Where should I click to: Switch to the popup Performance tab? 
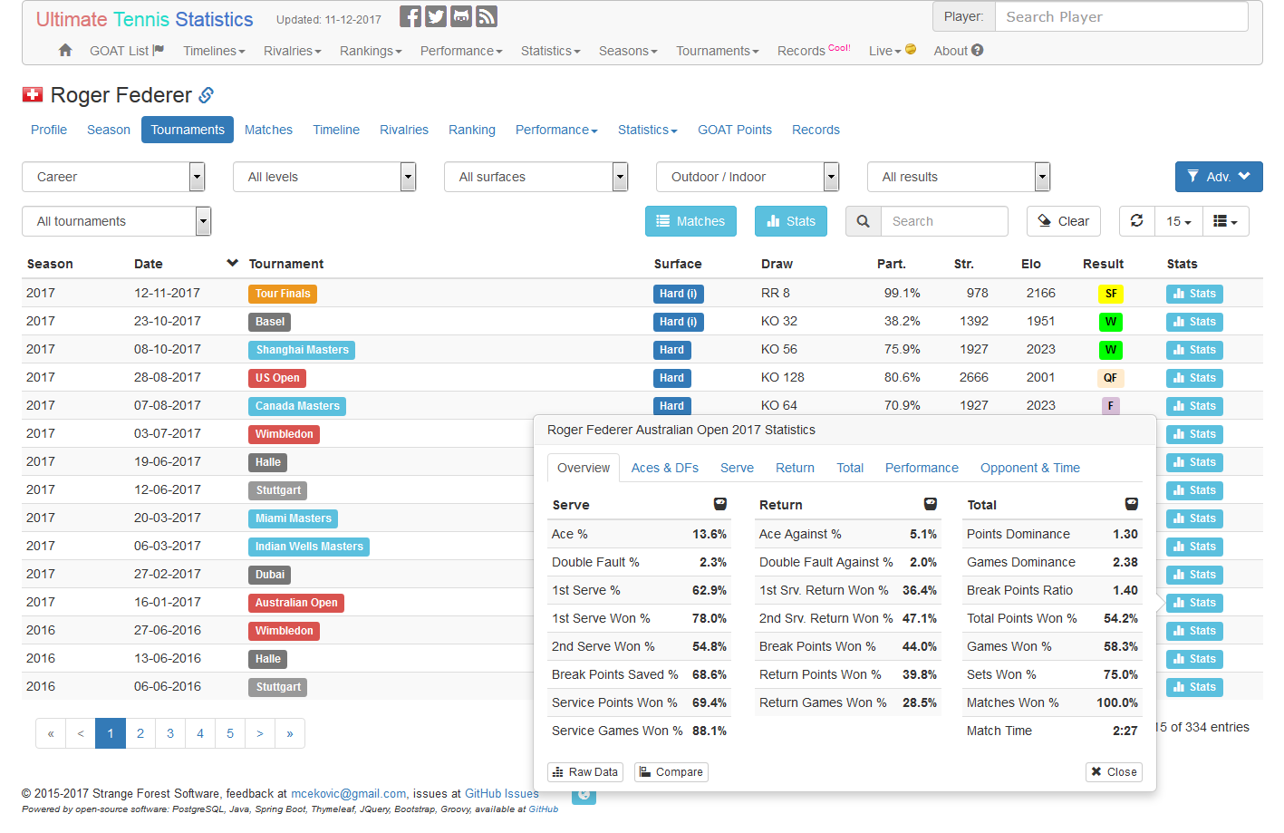[922, 468]
